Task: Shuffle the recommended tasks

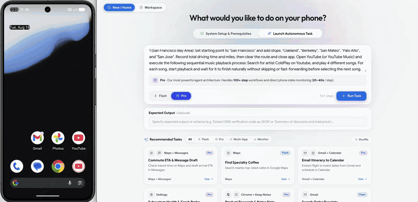Action: [x=361, y=139]
